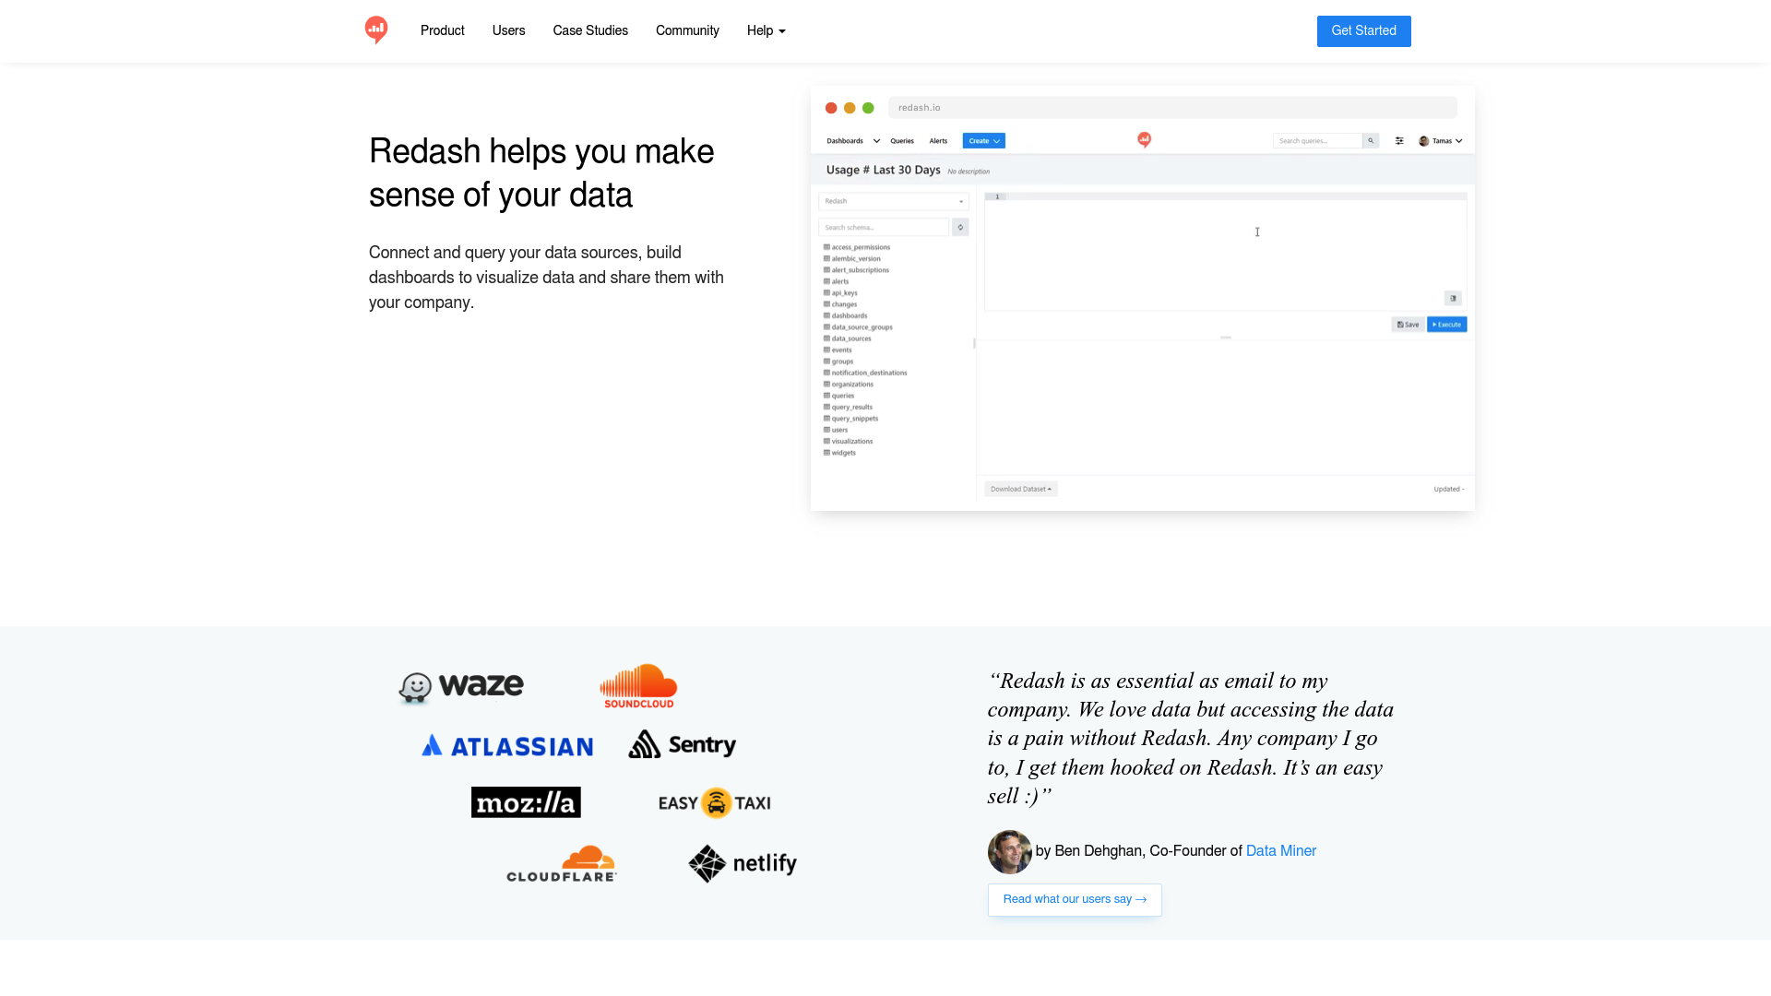Click the Redash logo icon
1771x996 pixels.
click(375, 30)
